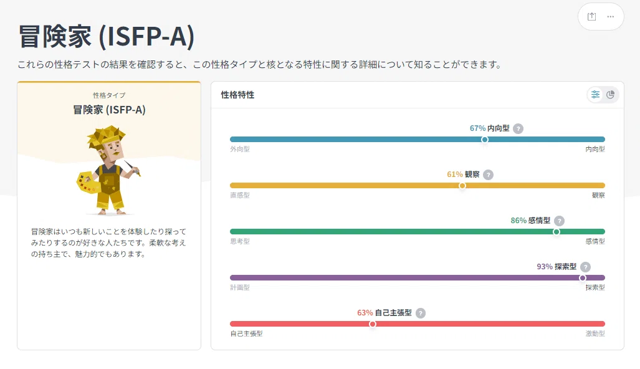Click the red 自己主張型 slider handle
Screen dimensions: 640x369
(372, 324)
